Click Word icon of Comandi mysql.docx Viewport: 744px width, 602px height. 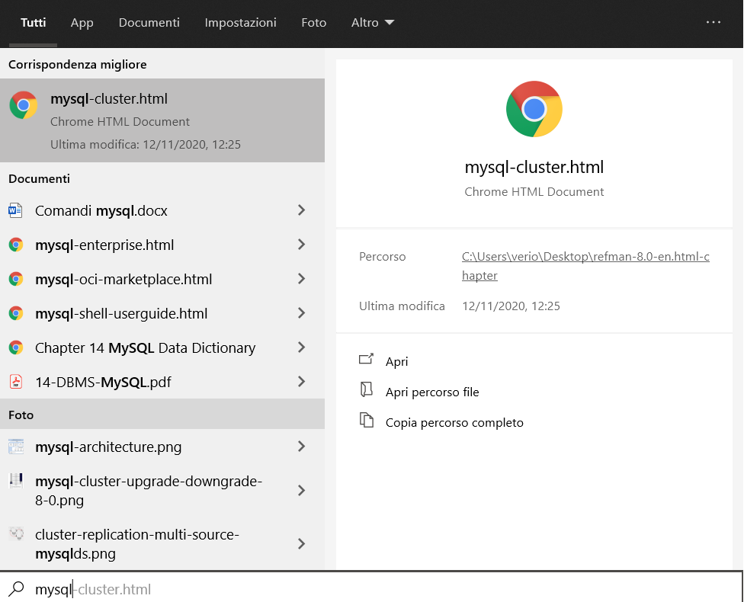click(15, 210)
